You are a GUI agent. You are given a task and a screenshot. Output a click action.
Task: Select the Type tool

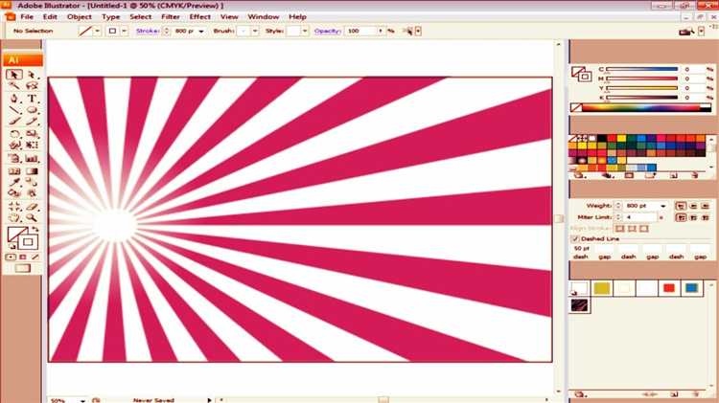[x=32, y=98]
